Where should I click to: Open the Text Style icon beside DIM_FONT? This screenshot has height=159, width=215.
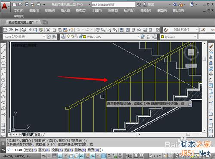point(166,30)
